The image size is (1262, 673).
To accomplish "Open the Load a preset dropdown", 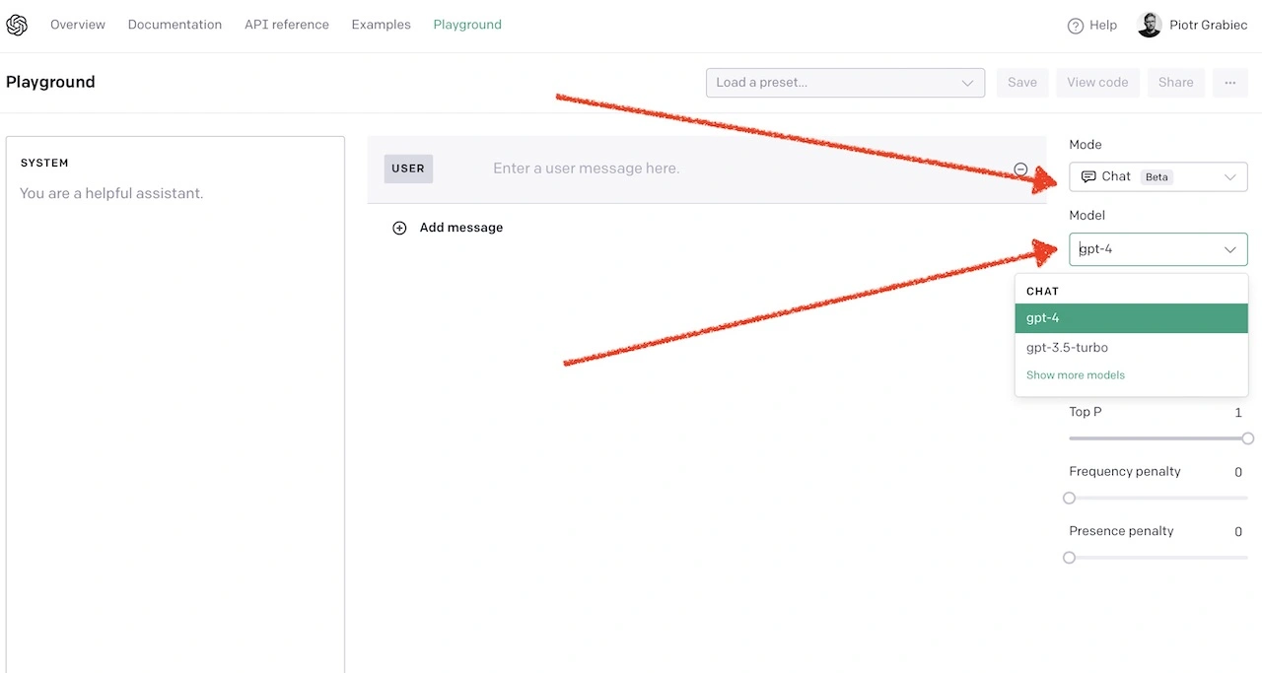I will pyautogui.click(x=845, y=83).
